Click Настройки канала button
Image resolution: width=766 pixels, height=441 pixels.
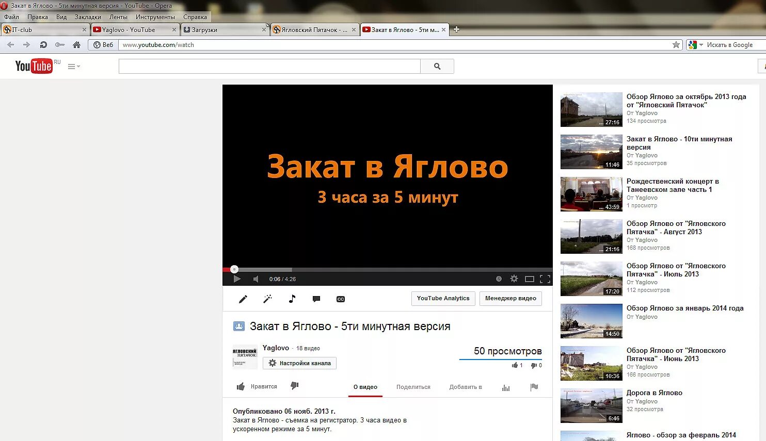click(299, 363)
